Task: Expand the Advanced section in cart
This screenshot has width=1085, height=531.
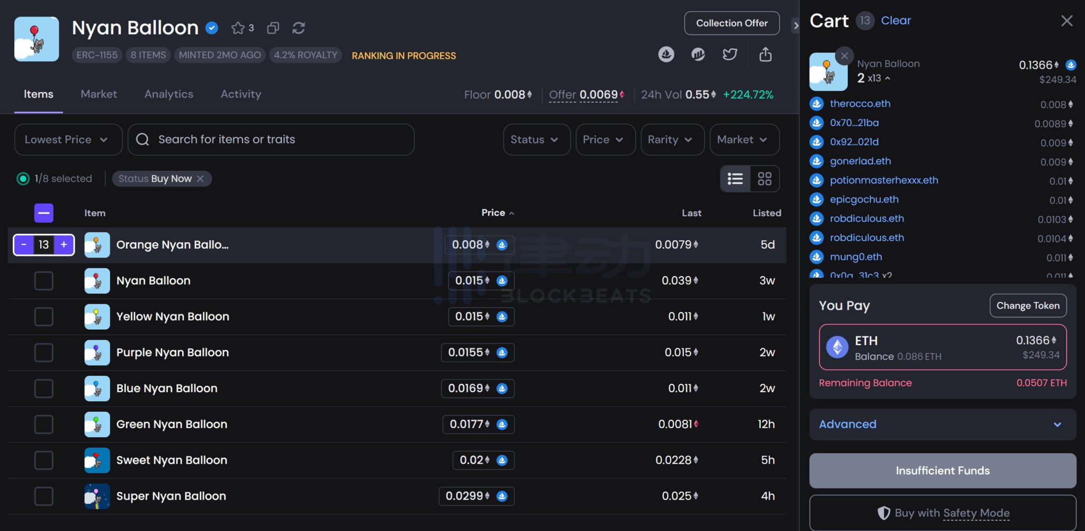Action: 941,424
